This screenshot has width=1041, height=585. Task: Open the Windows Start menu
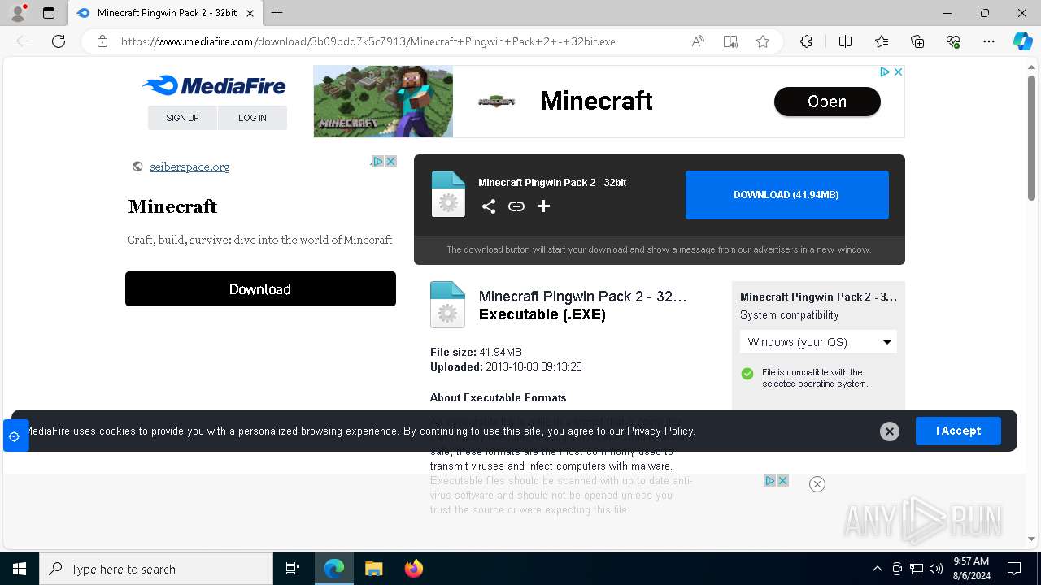point(20,569)
